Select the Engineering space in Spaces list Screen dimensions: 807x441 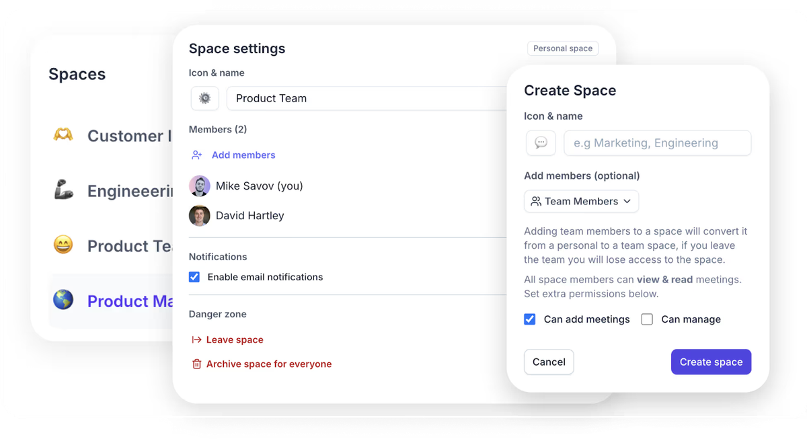coord(111,191)
